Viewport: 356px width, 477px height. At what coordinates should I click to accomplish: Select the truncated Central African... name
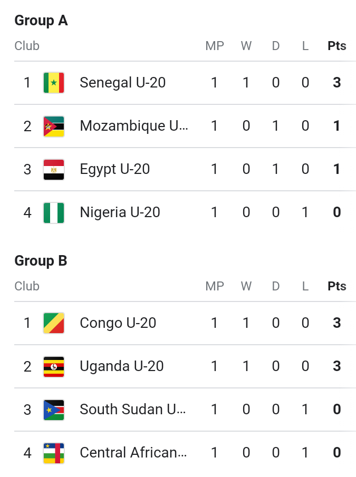tap(133, 453)
